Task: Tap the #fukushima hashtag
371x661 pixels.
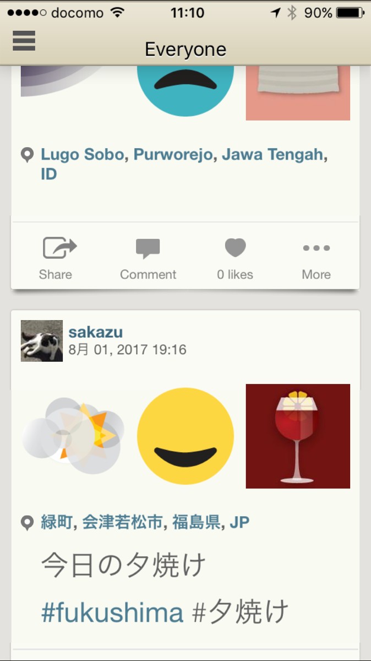Action: pos(112,613)
